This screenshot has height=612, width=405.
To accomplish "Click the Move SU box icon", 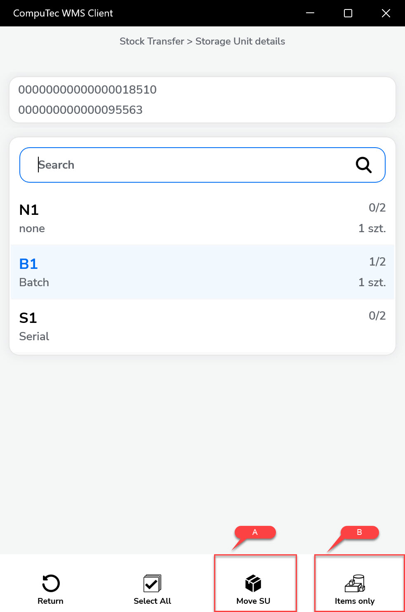I will pyautogui.click(x=253, y=583).
